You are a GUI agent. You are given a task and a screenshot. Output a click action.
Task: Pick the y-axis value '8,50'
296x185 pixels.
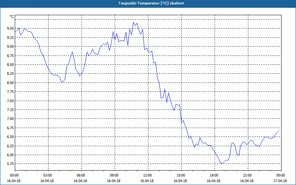pyautogui.click(x=10, y=64)
